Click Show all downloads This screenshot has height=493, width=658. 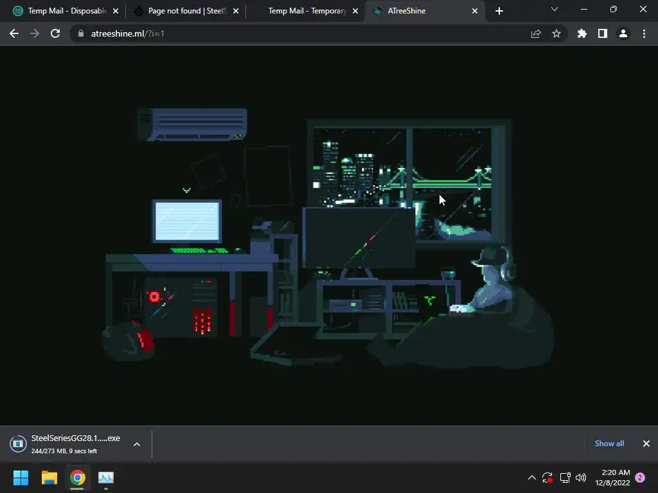[x=609, y=444]
